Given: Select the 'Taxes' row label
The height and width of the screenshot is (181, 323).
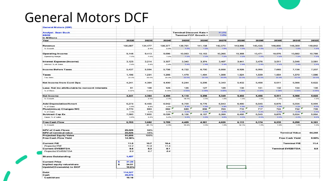Looking at the screenshot, I should click(47, 75).
